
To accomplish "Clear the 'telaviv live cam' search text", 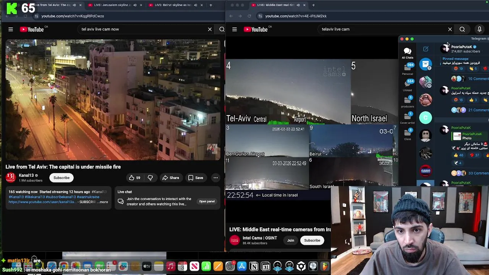I will tap(450, 29).
